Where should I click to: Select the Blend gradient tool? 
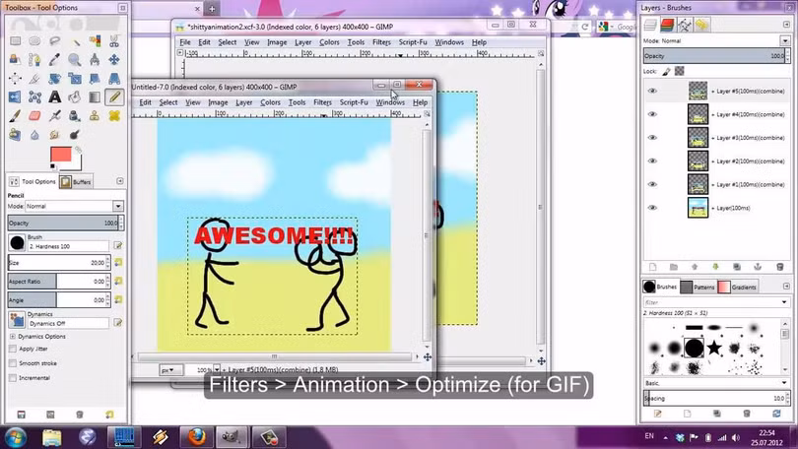pos(95,96)
